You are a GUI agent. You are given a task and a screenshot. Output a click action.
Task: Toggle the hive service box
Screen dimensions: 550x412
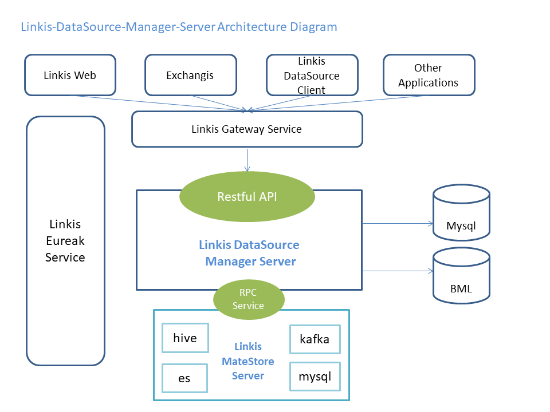(185, 338)
